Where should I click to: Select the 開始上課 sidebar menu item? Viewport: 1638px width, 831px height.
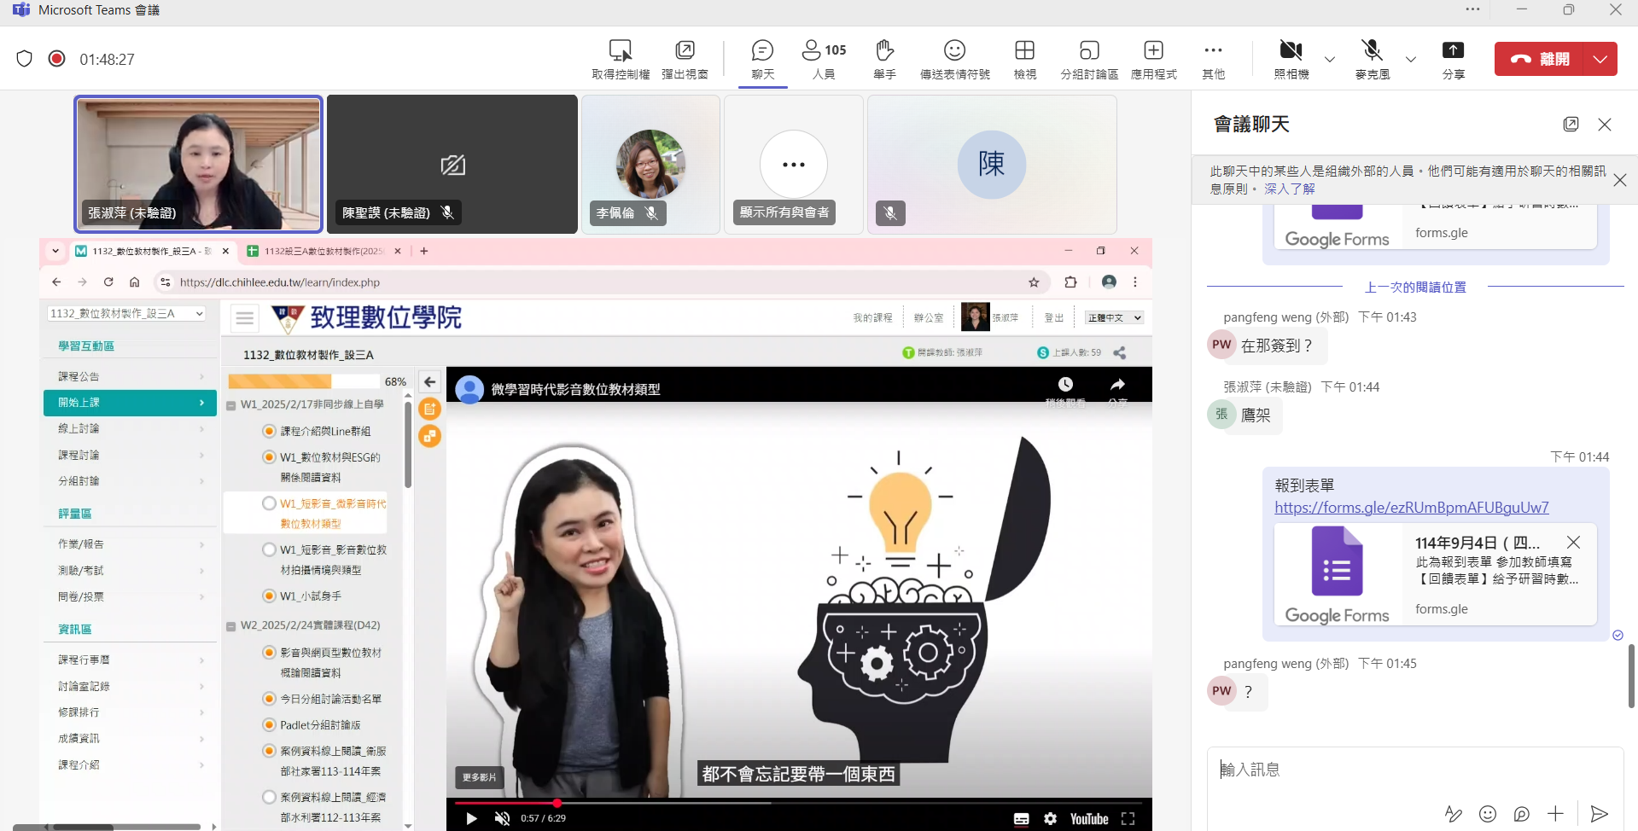pos(130,403)
